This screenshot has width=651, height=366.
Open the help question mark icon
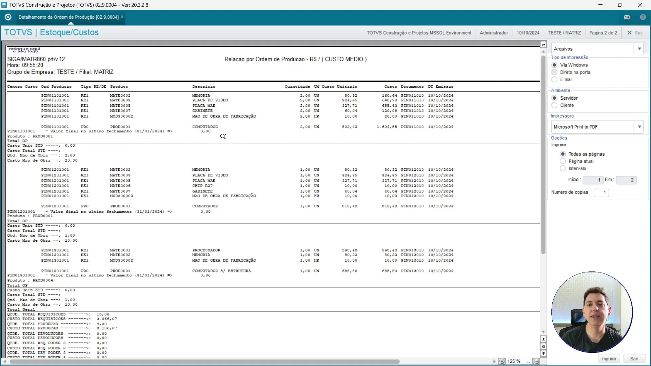[x=643, y=17]
